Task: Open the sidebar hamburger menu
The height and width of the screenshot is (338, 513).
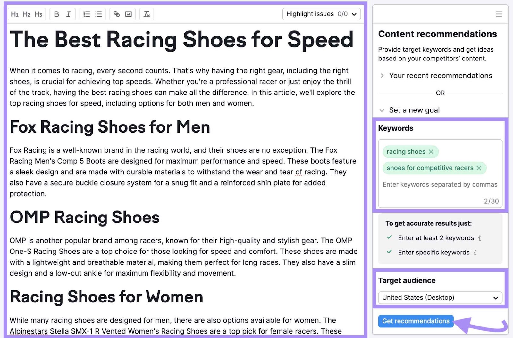Action: point(499,14)
